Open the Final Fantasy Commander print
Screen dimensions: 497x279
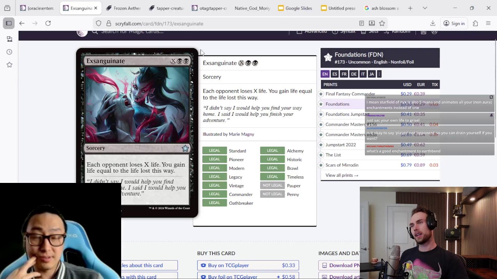[350, 94]
